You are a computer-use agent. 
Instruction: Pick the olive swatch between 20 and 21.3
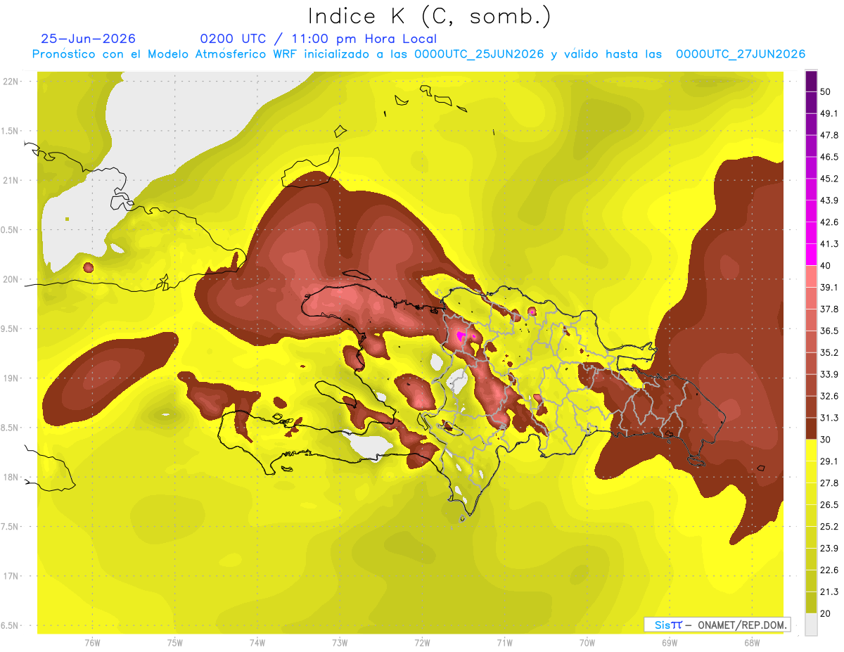(811, 603)
